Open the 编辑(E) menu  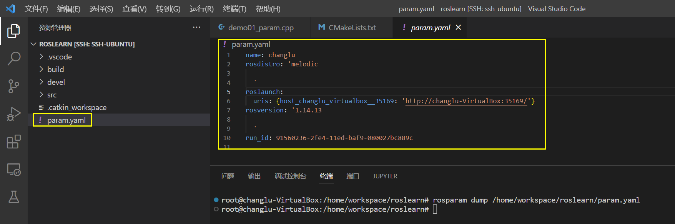coord(69,9)
